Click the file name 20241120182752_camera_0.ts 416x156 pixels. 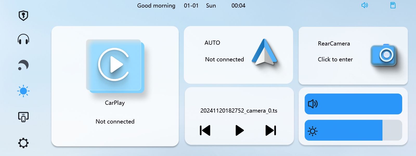pos(239,111)
